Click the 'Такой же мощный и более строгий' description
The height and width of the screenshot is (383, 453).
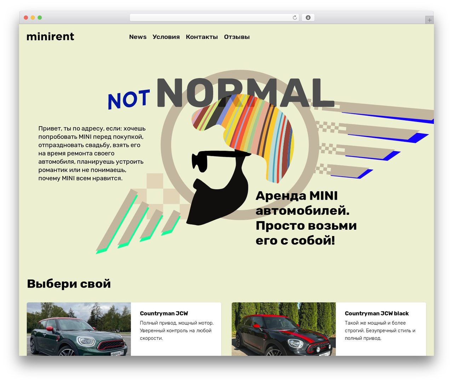380,330
